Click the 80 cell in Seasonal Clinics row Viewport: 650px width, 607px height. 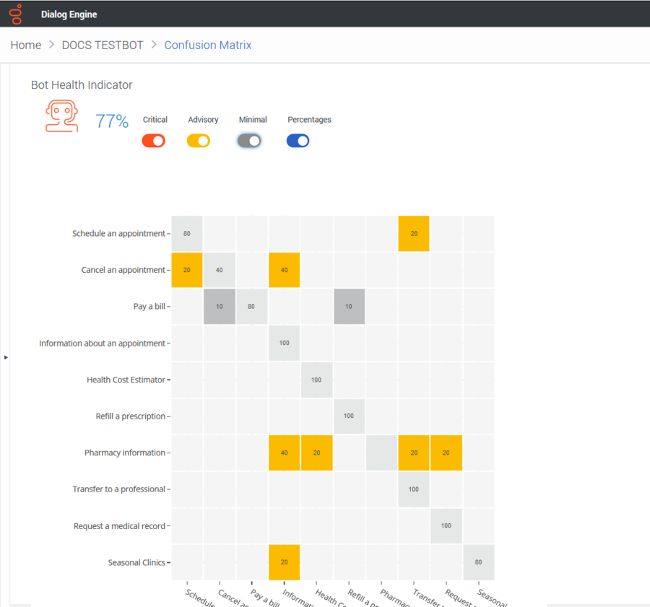[x=478, y=562]
